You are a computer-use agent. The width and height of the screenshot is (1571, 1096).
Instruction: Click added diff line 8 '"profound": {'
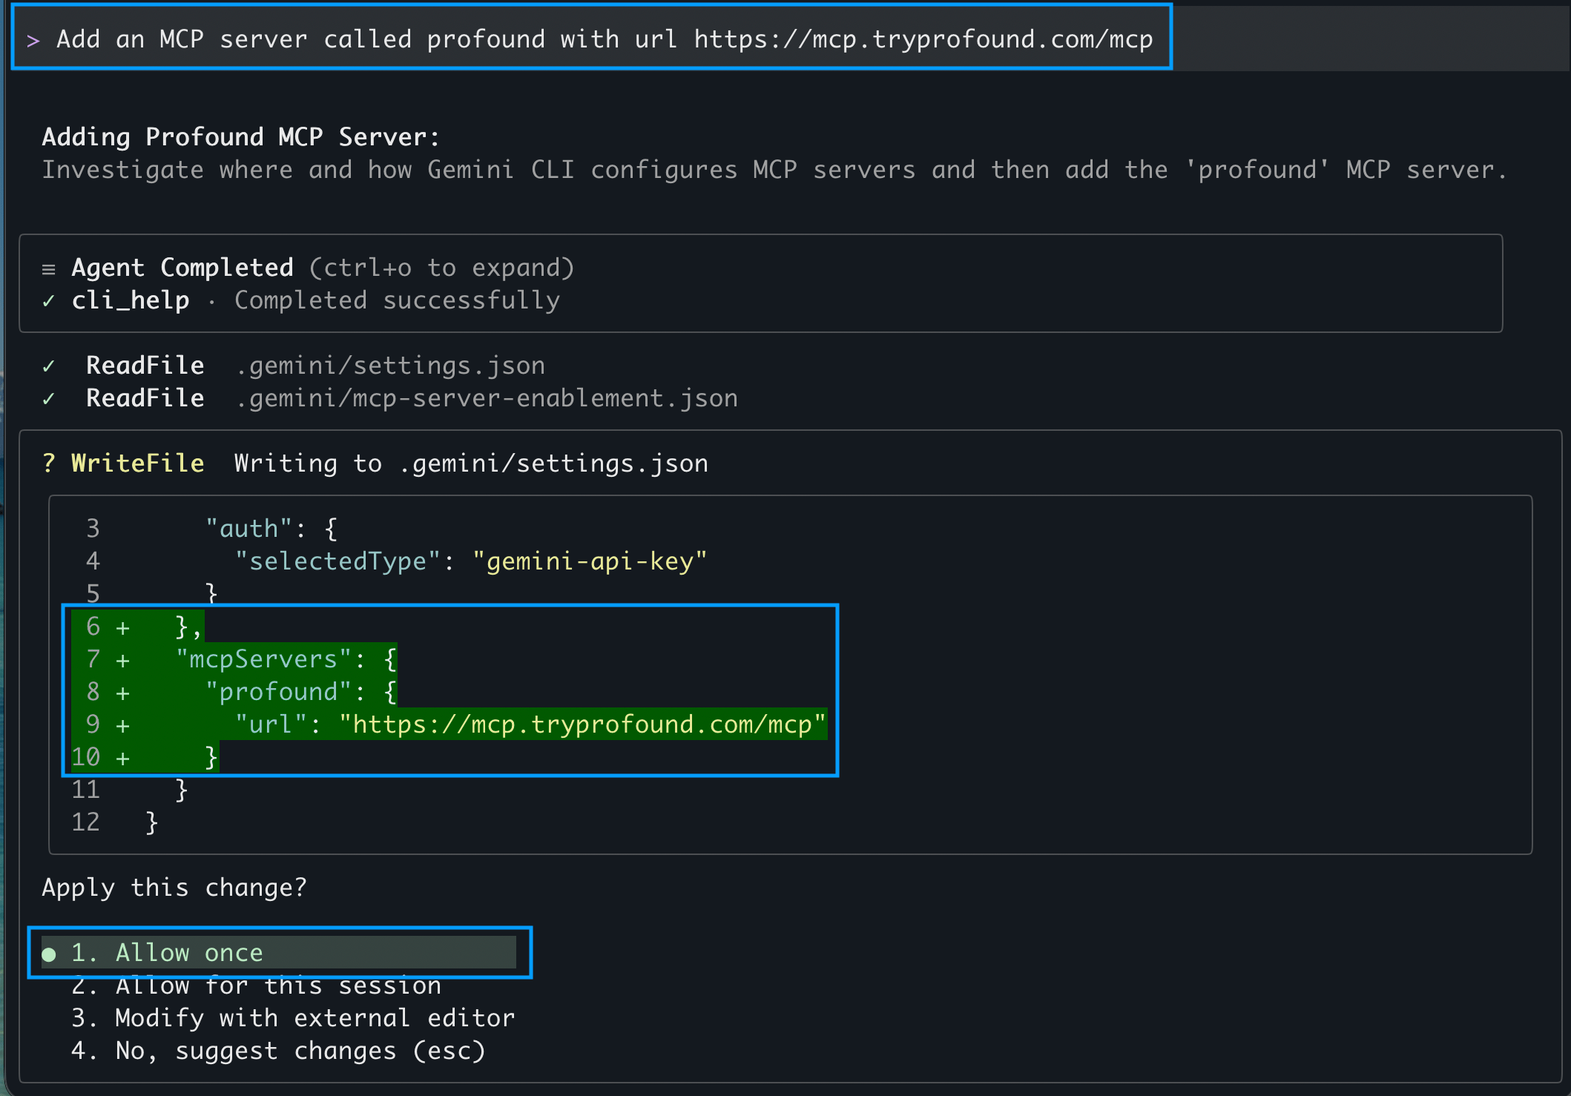click(301, 692)
